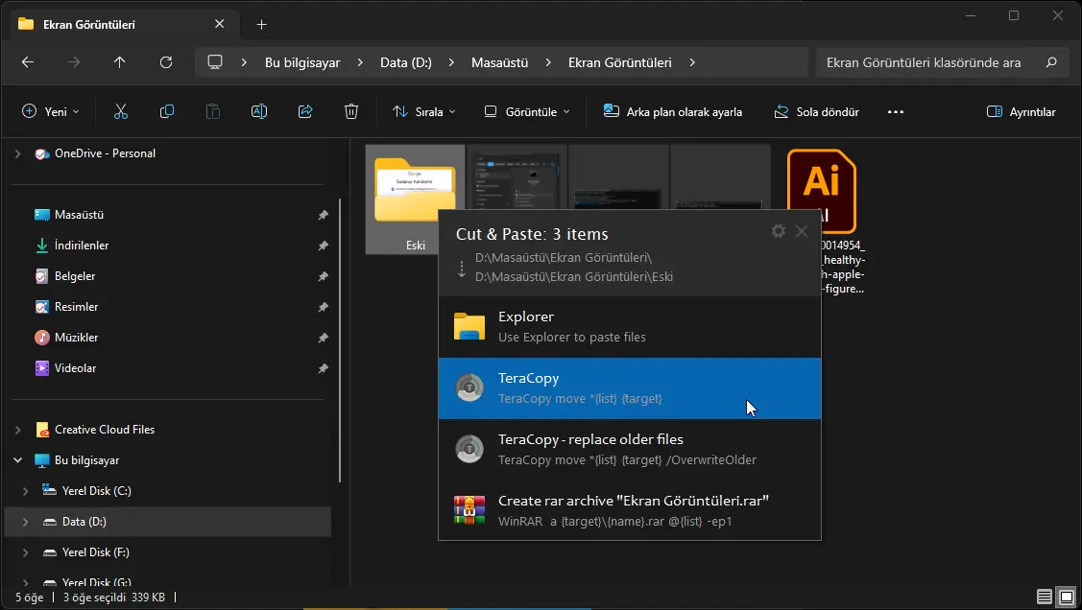1082x610 pixels.
Task: Click the Delete trash icon
Action: [x=350, y=111]
